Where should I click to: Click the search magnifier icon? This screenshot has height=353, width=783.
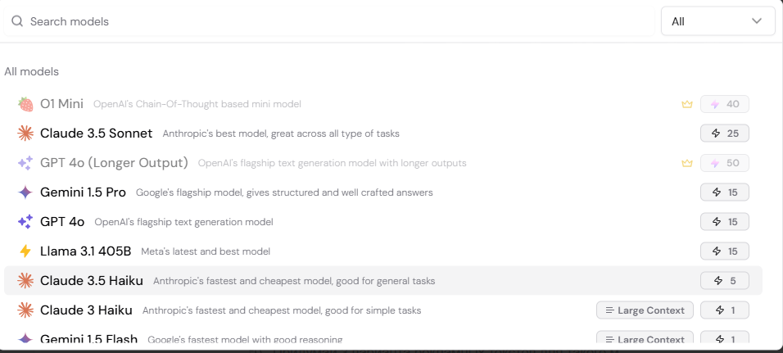tap(17, 21)
